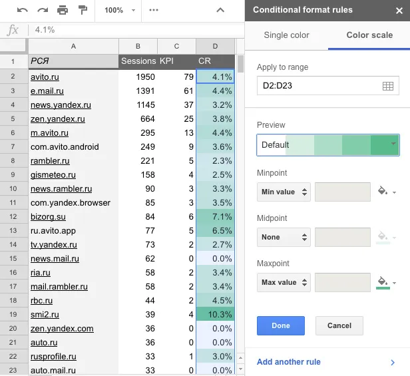Print the spreadsheet
The width and height of the screenshot is (410, 376).
(63, 10)
